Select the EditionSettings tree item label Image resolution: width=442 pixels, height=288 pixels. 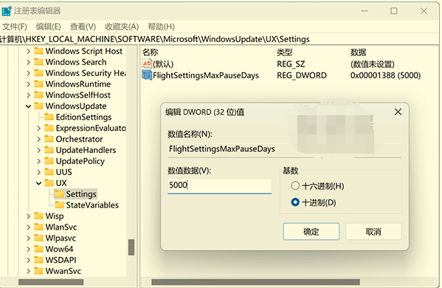coord(83,117)
